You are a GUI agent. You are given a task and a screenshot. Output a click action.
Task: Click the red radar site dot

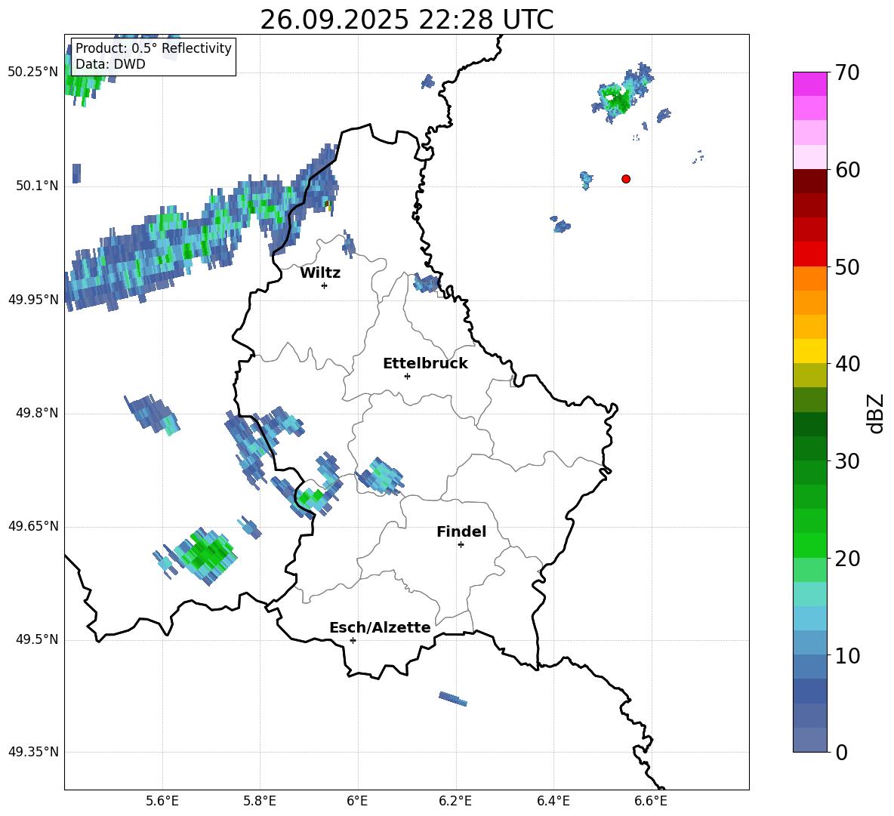[x=626, y=179]
